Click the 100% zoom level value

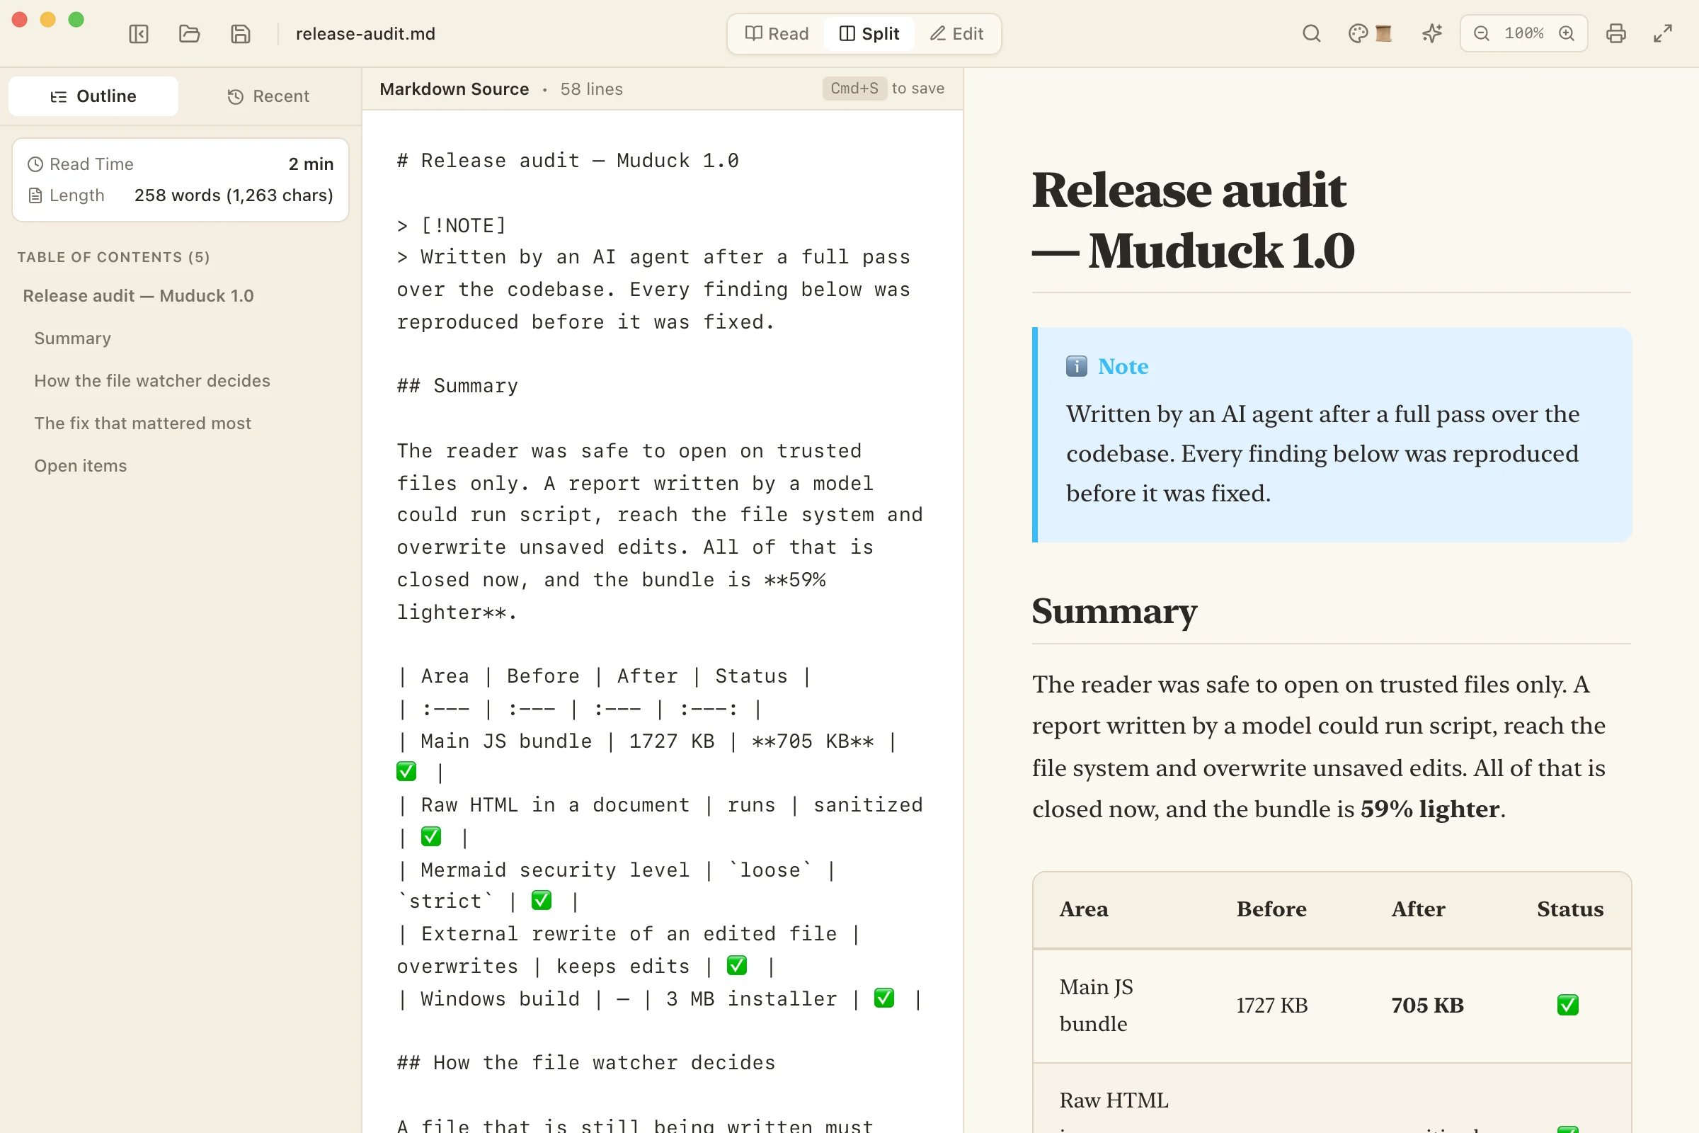point(1523,33)
